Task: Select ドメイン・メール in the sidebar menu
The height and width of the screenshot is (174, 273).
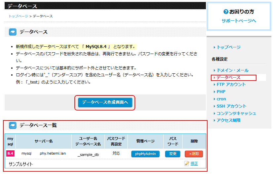Action: [x=232, y=70]
